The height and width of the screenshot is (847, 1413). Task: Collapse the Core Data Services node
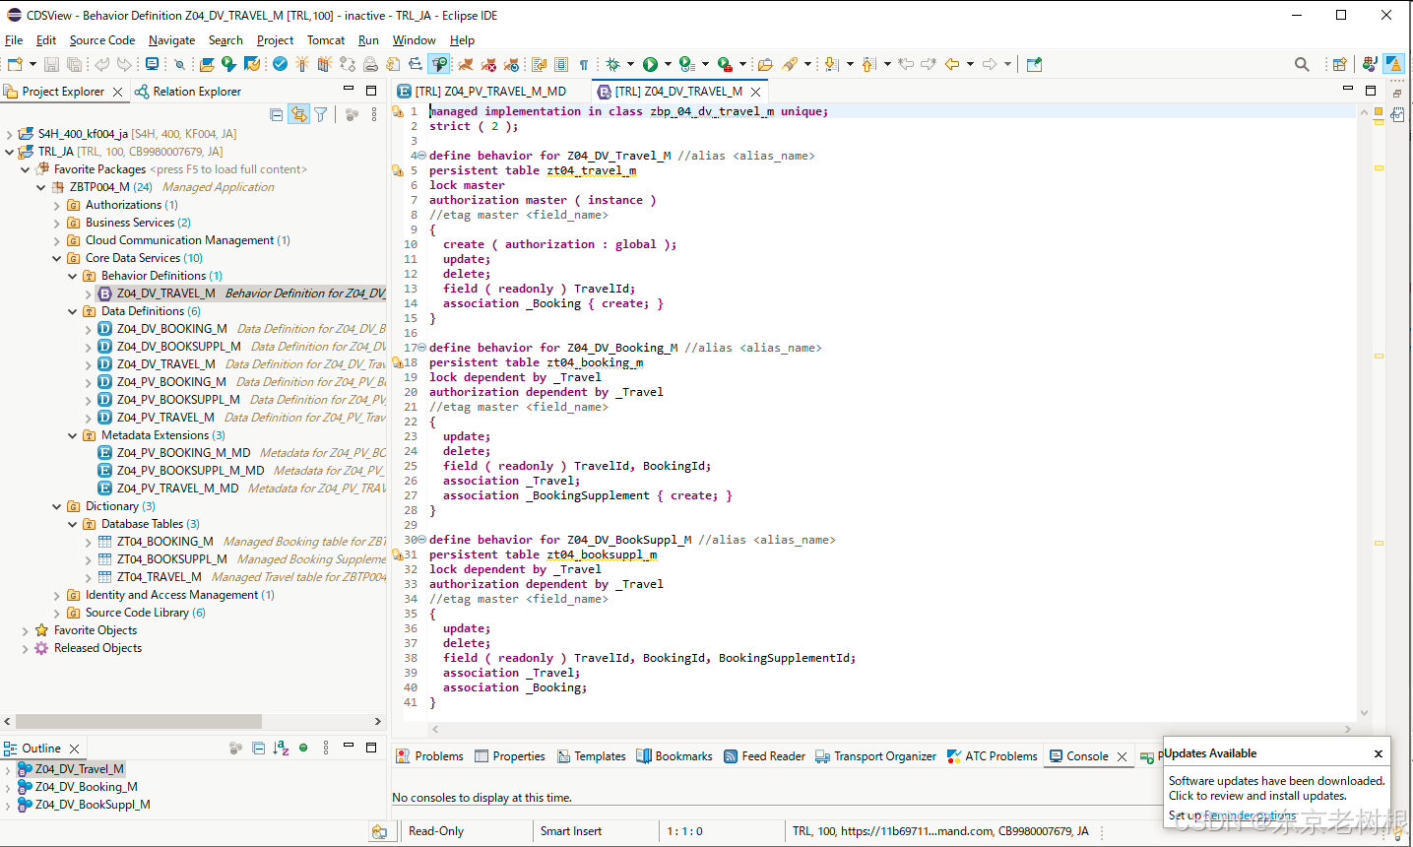(56, 257)
